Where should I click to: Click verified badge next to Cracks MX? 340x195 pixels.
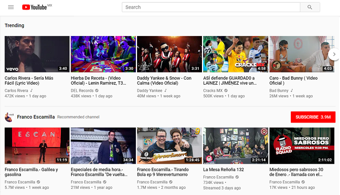point(226,91)
